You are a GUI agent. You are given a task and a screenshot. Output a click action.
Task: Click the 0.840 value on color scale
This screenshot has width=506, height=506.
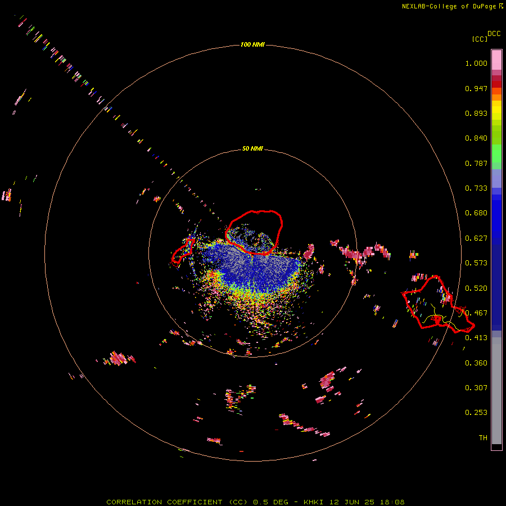click(476, 138)
